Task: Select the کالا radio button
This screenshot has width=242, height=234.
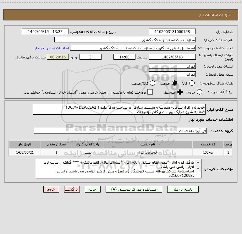Action: point(192,83)
